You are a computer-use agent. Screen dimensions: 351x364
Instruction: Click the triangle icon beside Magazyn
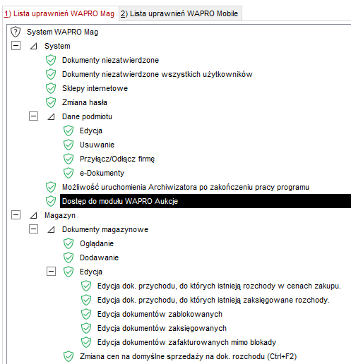(x=33, y=215)
